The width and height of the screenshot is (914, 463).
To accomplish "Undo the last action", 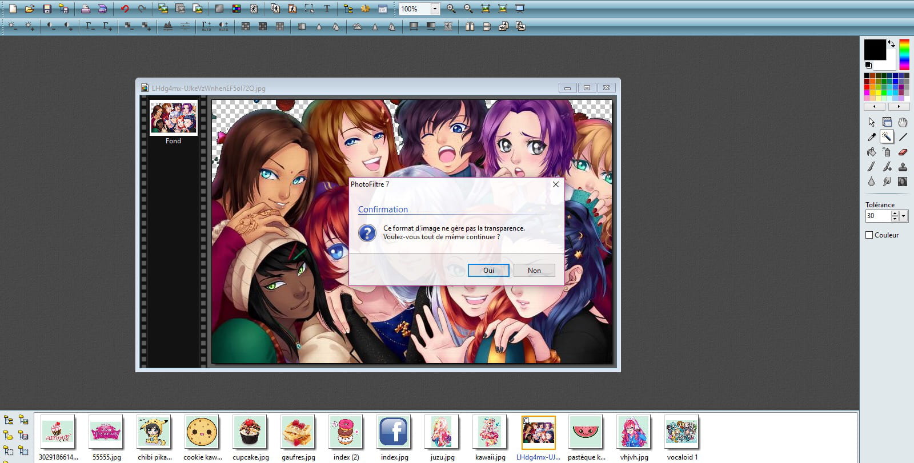I will 125,9.
